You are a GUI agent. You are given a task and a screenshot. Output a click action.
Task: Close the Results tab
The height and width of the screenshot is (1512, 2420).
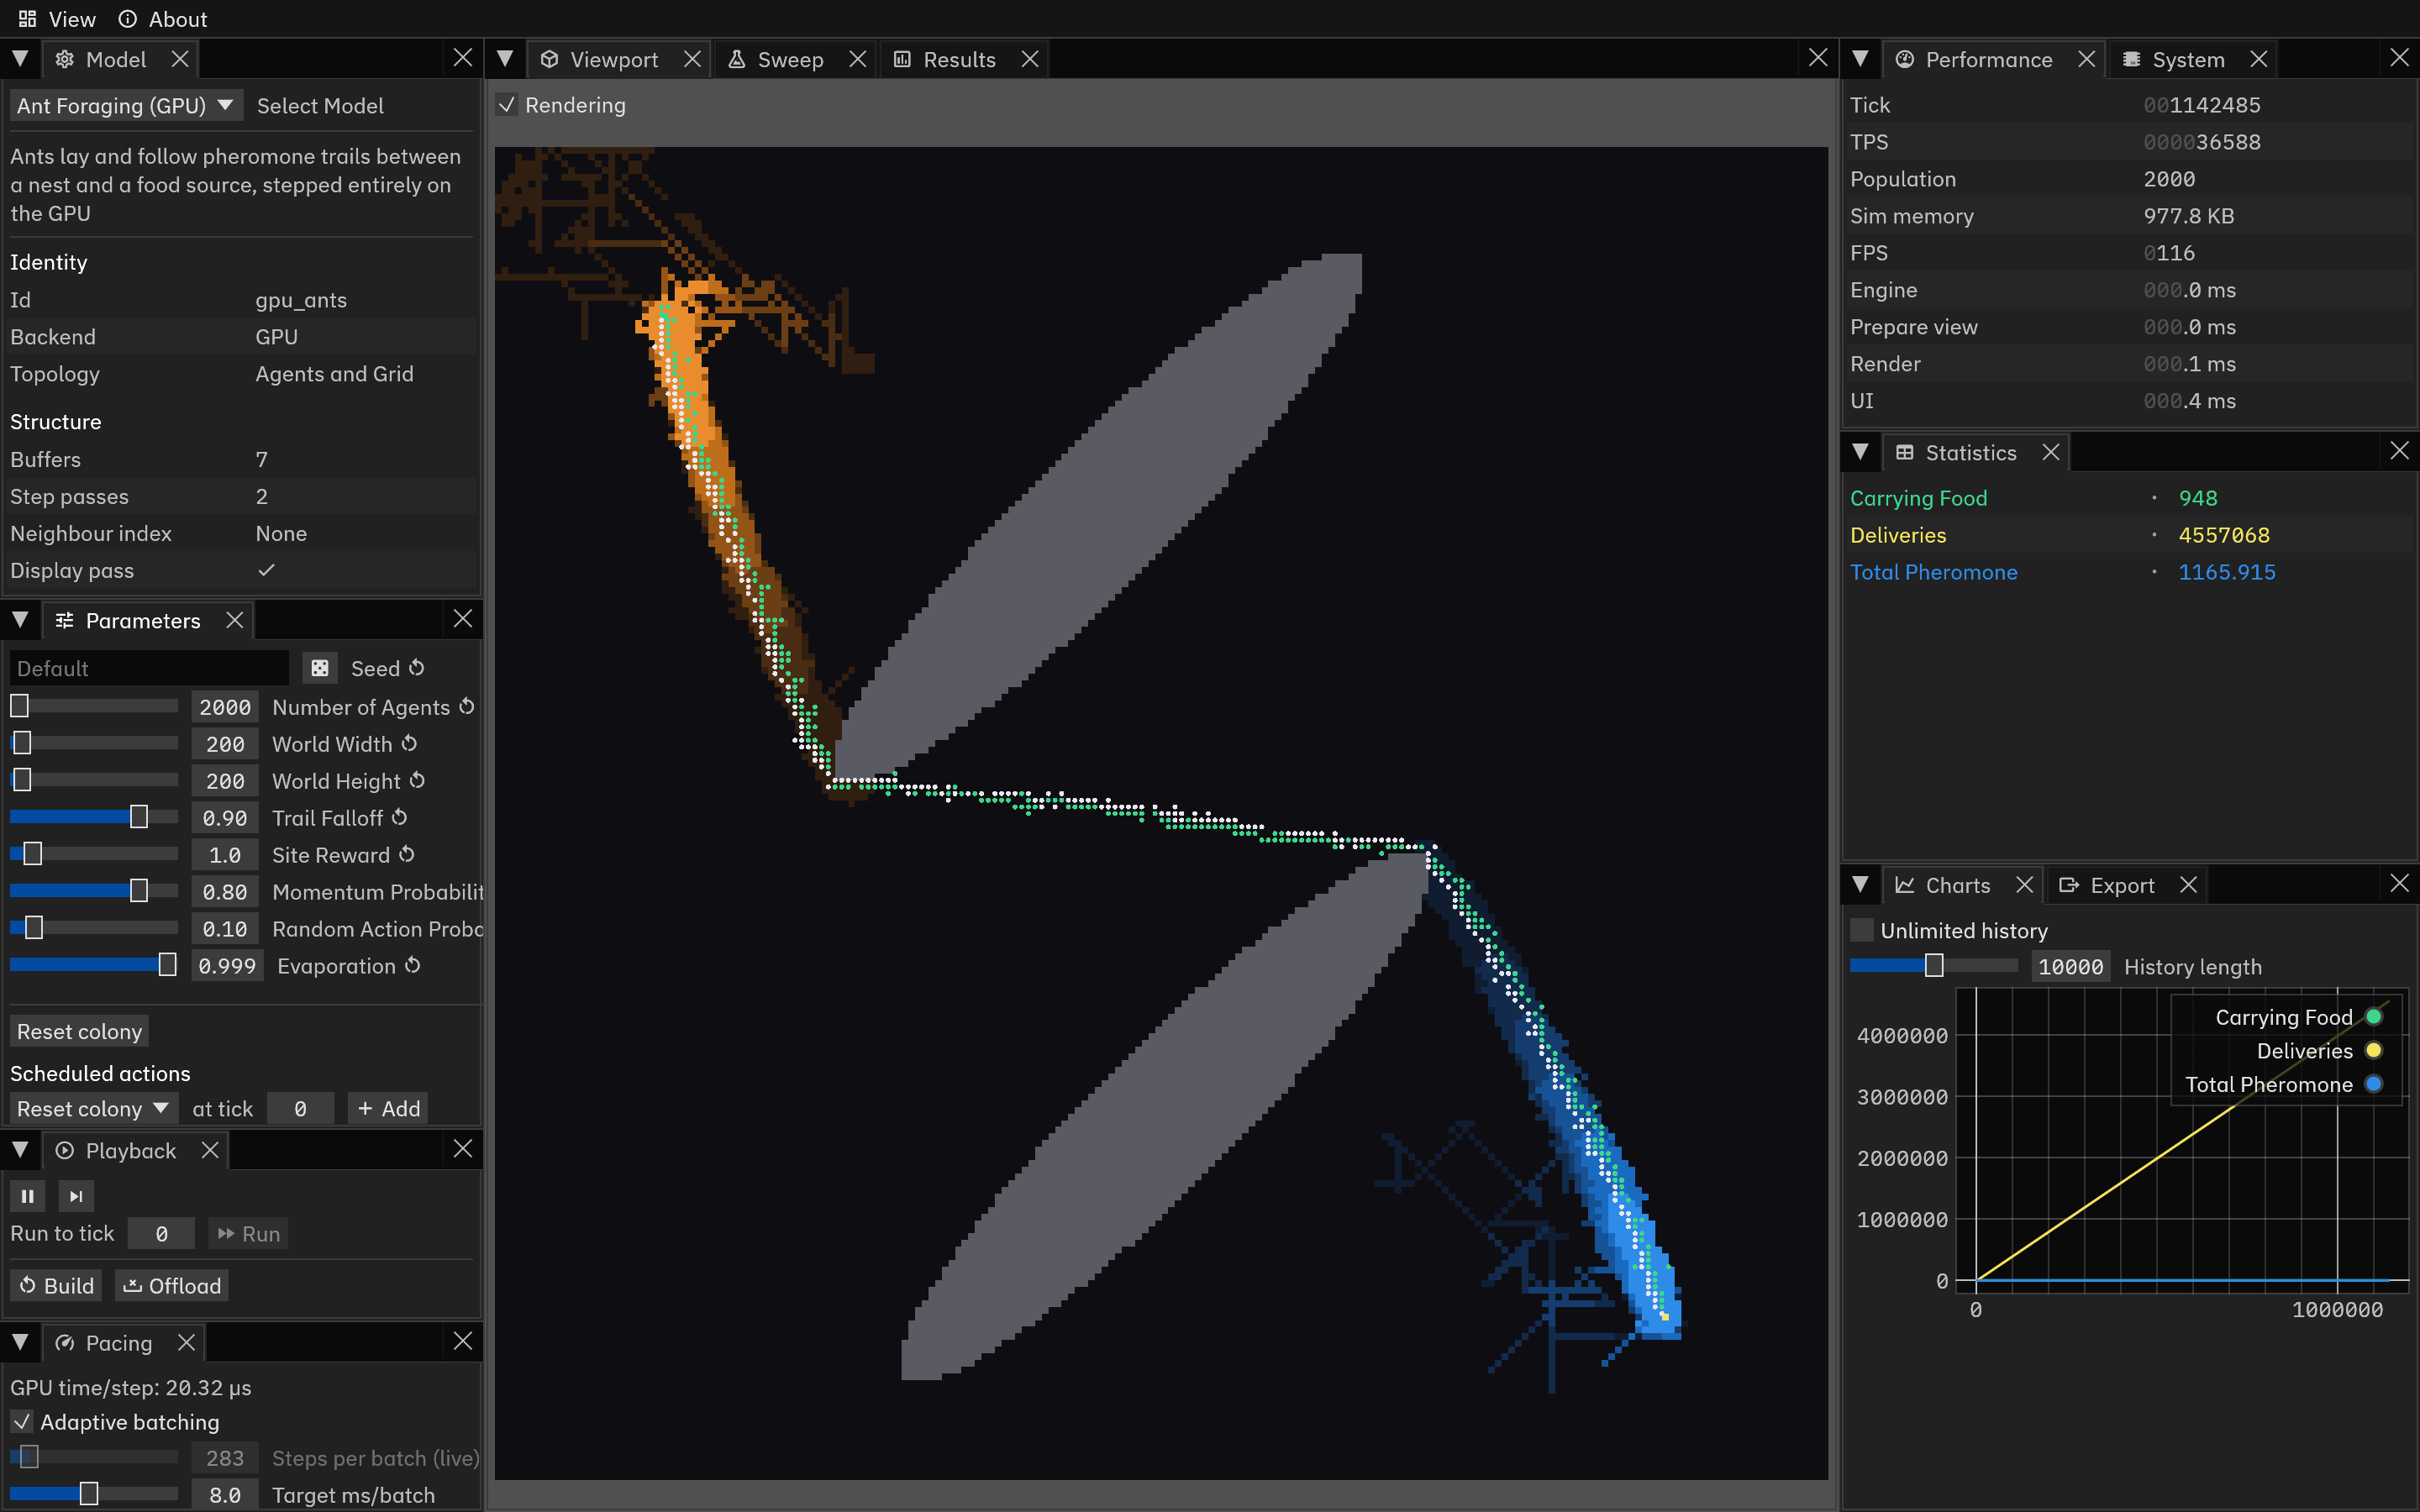(1030, 60)
